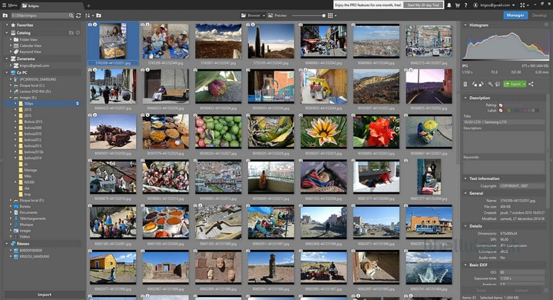Clear the color Label
This screenshot has height=300, width=553.
pos(501,110)
